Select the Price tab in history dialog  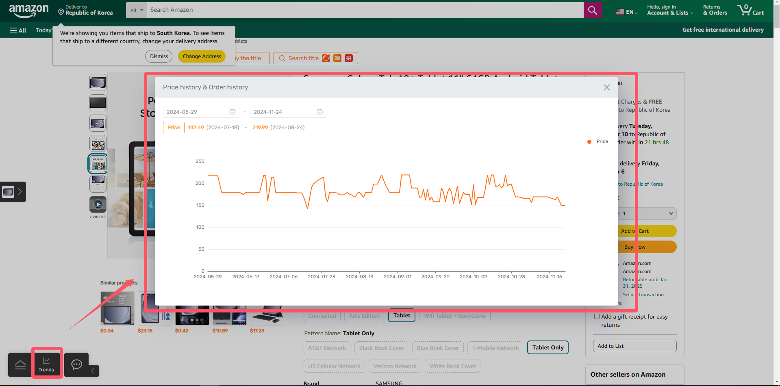point(174,128)
